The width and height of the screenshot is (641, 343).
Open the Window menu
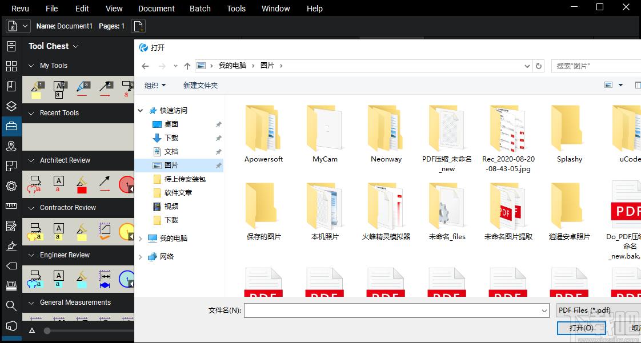[x=275, y=8]
